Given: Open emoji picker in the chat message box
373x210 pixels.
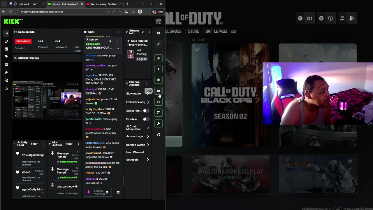Looking at the screenshot, I should 107,192.
